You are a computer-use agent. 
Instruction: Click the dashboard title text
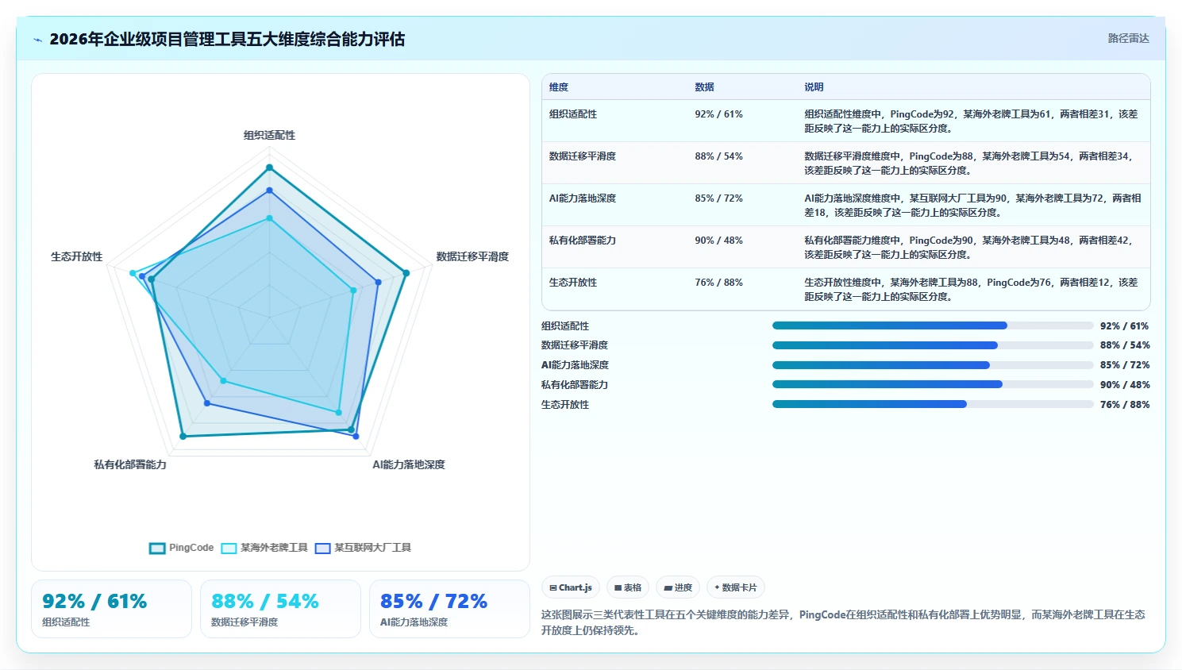tap(227, 39)
